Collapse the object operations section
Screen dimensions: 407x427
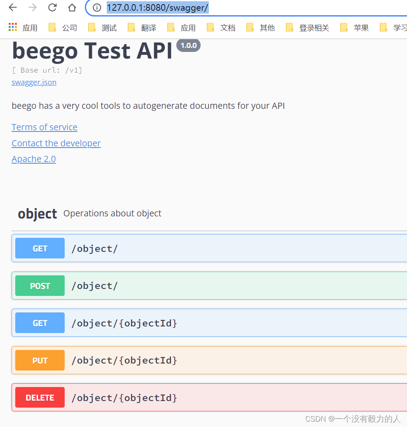[209, 213]
